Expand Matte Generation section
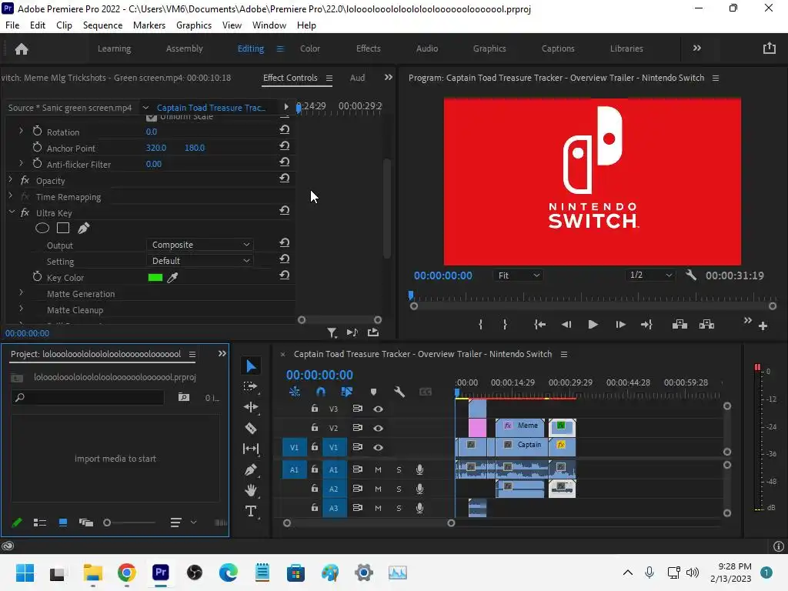This screenshot has width=788, height=591. [21, 292]
